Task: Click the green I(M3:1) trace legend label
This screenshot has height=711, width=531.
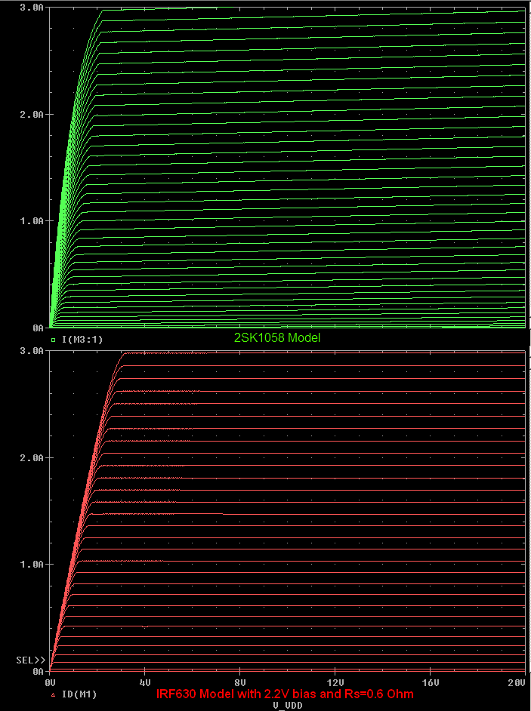Action: 83,339
